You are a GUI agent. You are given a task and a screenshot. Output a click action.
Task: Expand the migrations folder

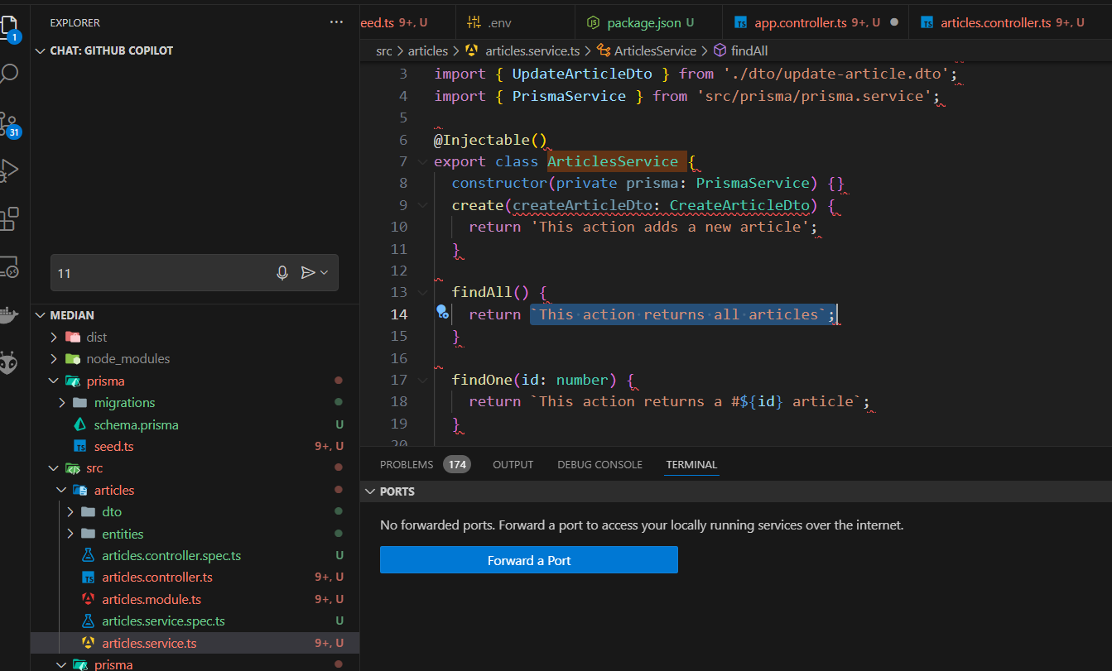click(62, 403)
